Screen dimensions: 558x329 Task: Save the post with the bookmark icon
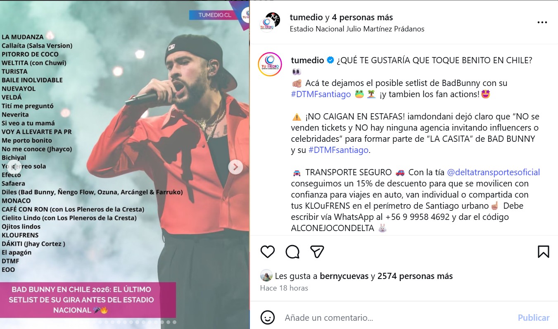[x=543, y=251]
